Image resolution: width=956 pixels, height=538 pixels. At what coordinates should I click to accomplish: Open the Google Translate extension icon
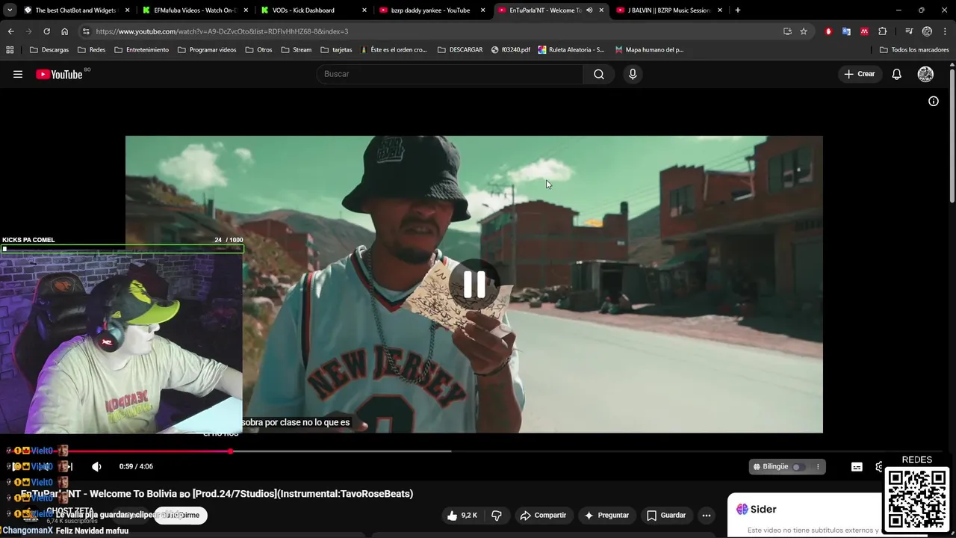pyautogui.click(x=846, y=31)
